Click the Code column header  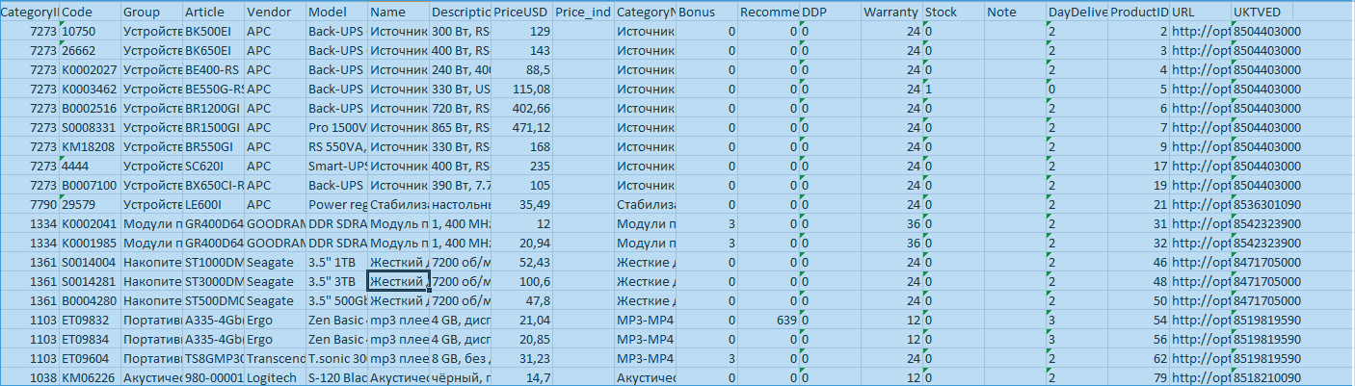[91, 13]
